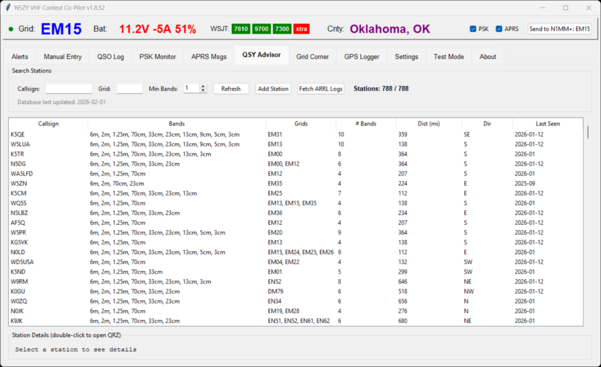The width and height of the screenshot is (601, 367).
Task: Click the feather app icon in title bar
Action: click(8, 8)
